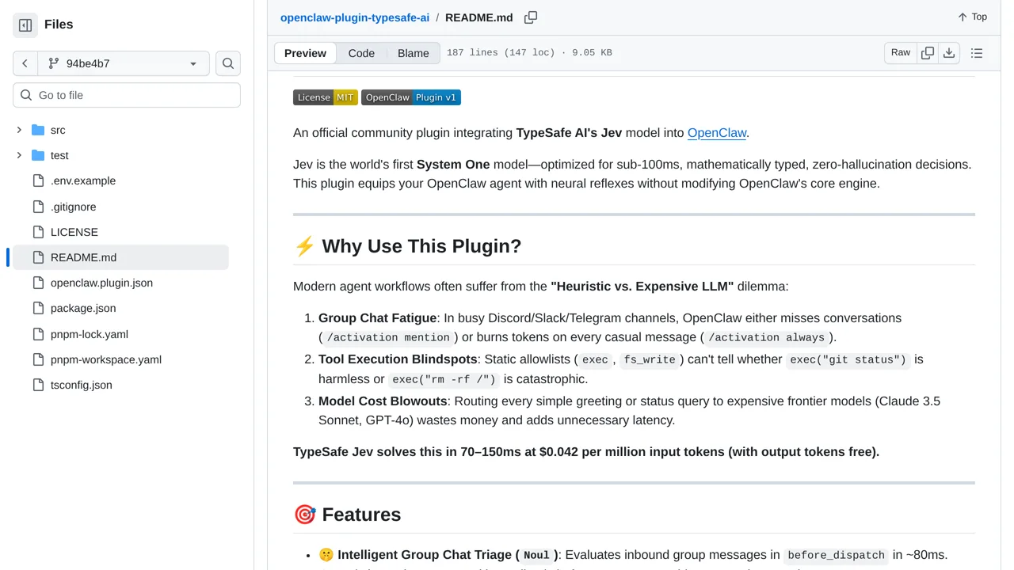Open pnpm-lock.yaml file
This screenshot has height=570, width=1014.
point(90,334)
